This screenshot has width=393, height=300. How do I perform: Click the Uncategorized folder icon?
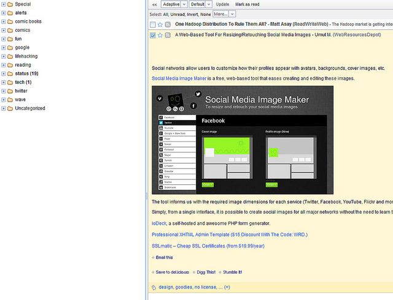tap(10, 108)
